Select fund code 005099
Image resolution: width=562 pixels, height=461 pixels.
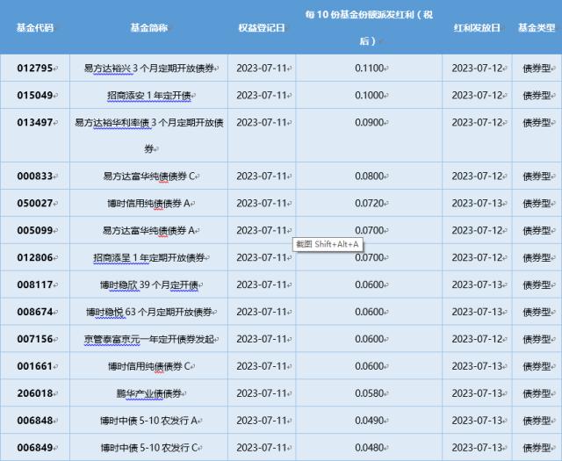(35, 230)
